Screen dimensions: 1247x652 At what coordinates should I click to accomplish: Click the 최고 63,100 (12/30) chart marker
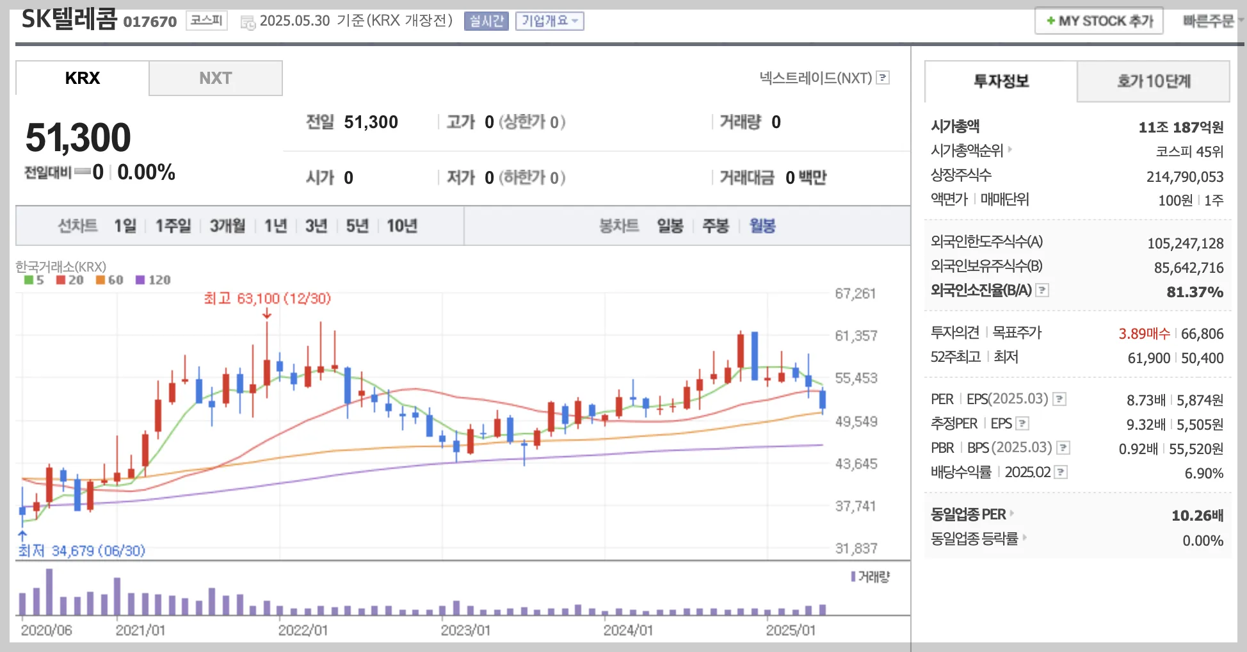[267, 298]
